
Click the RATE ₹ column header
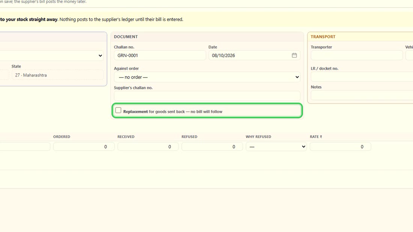[316, 137]
